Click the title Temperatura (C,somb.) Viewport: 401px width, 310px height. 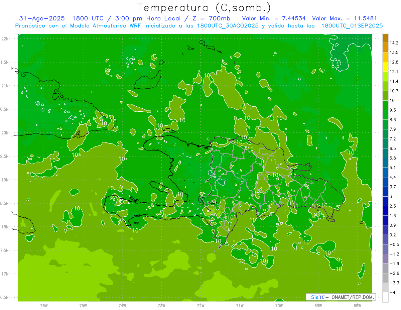click(204, 8)
